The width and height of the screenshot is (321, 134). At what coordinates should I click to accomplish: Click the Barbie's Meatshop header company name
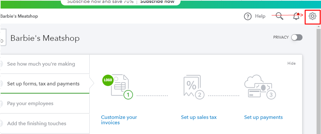tap(19, 16)
